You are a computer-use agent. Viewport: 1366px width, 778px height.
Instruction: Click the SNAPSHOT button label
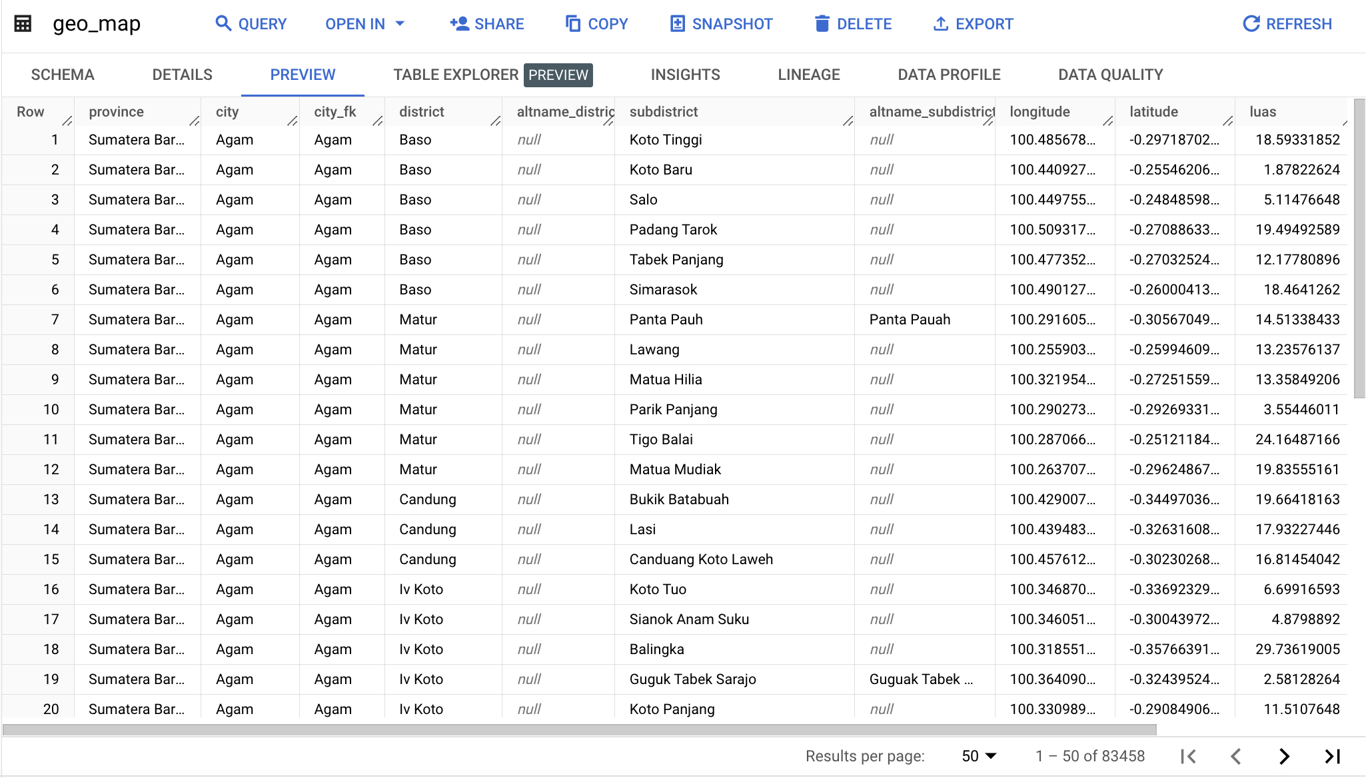click(732, 24)
